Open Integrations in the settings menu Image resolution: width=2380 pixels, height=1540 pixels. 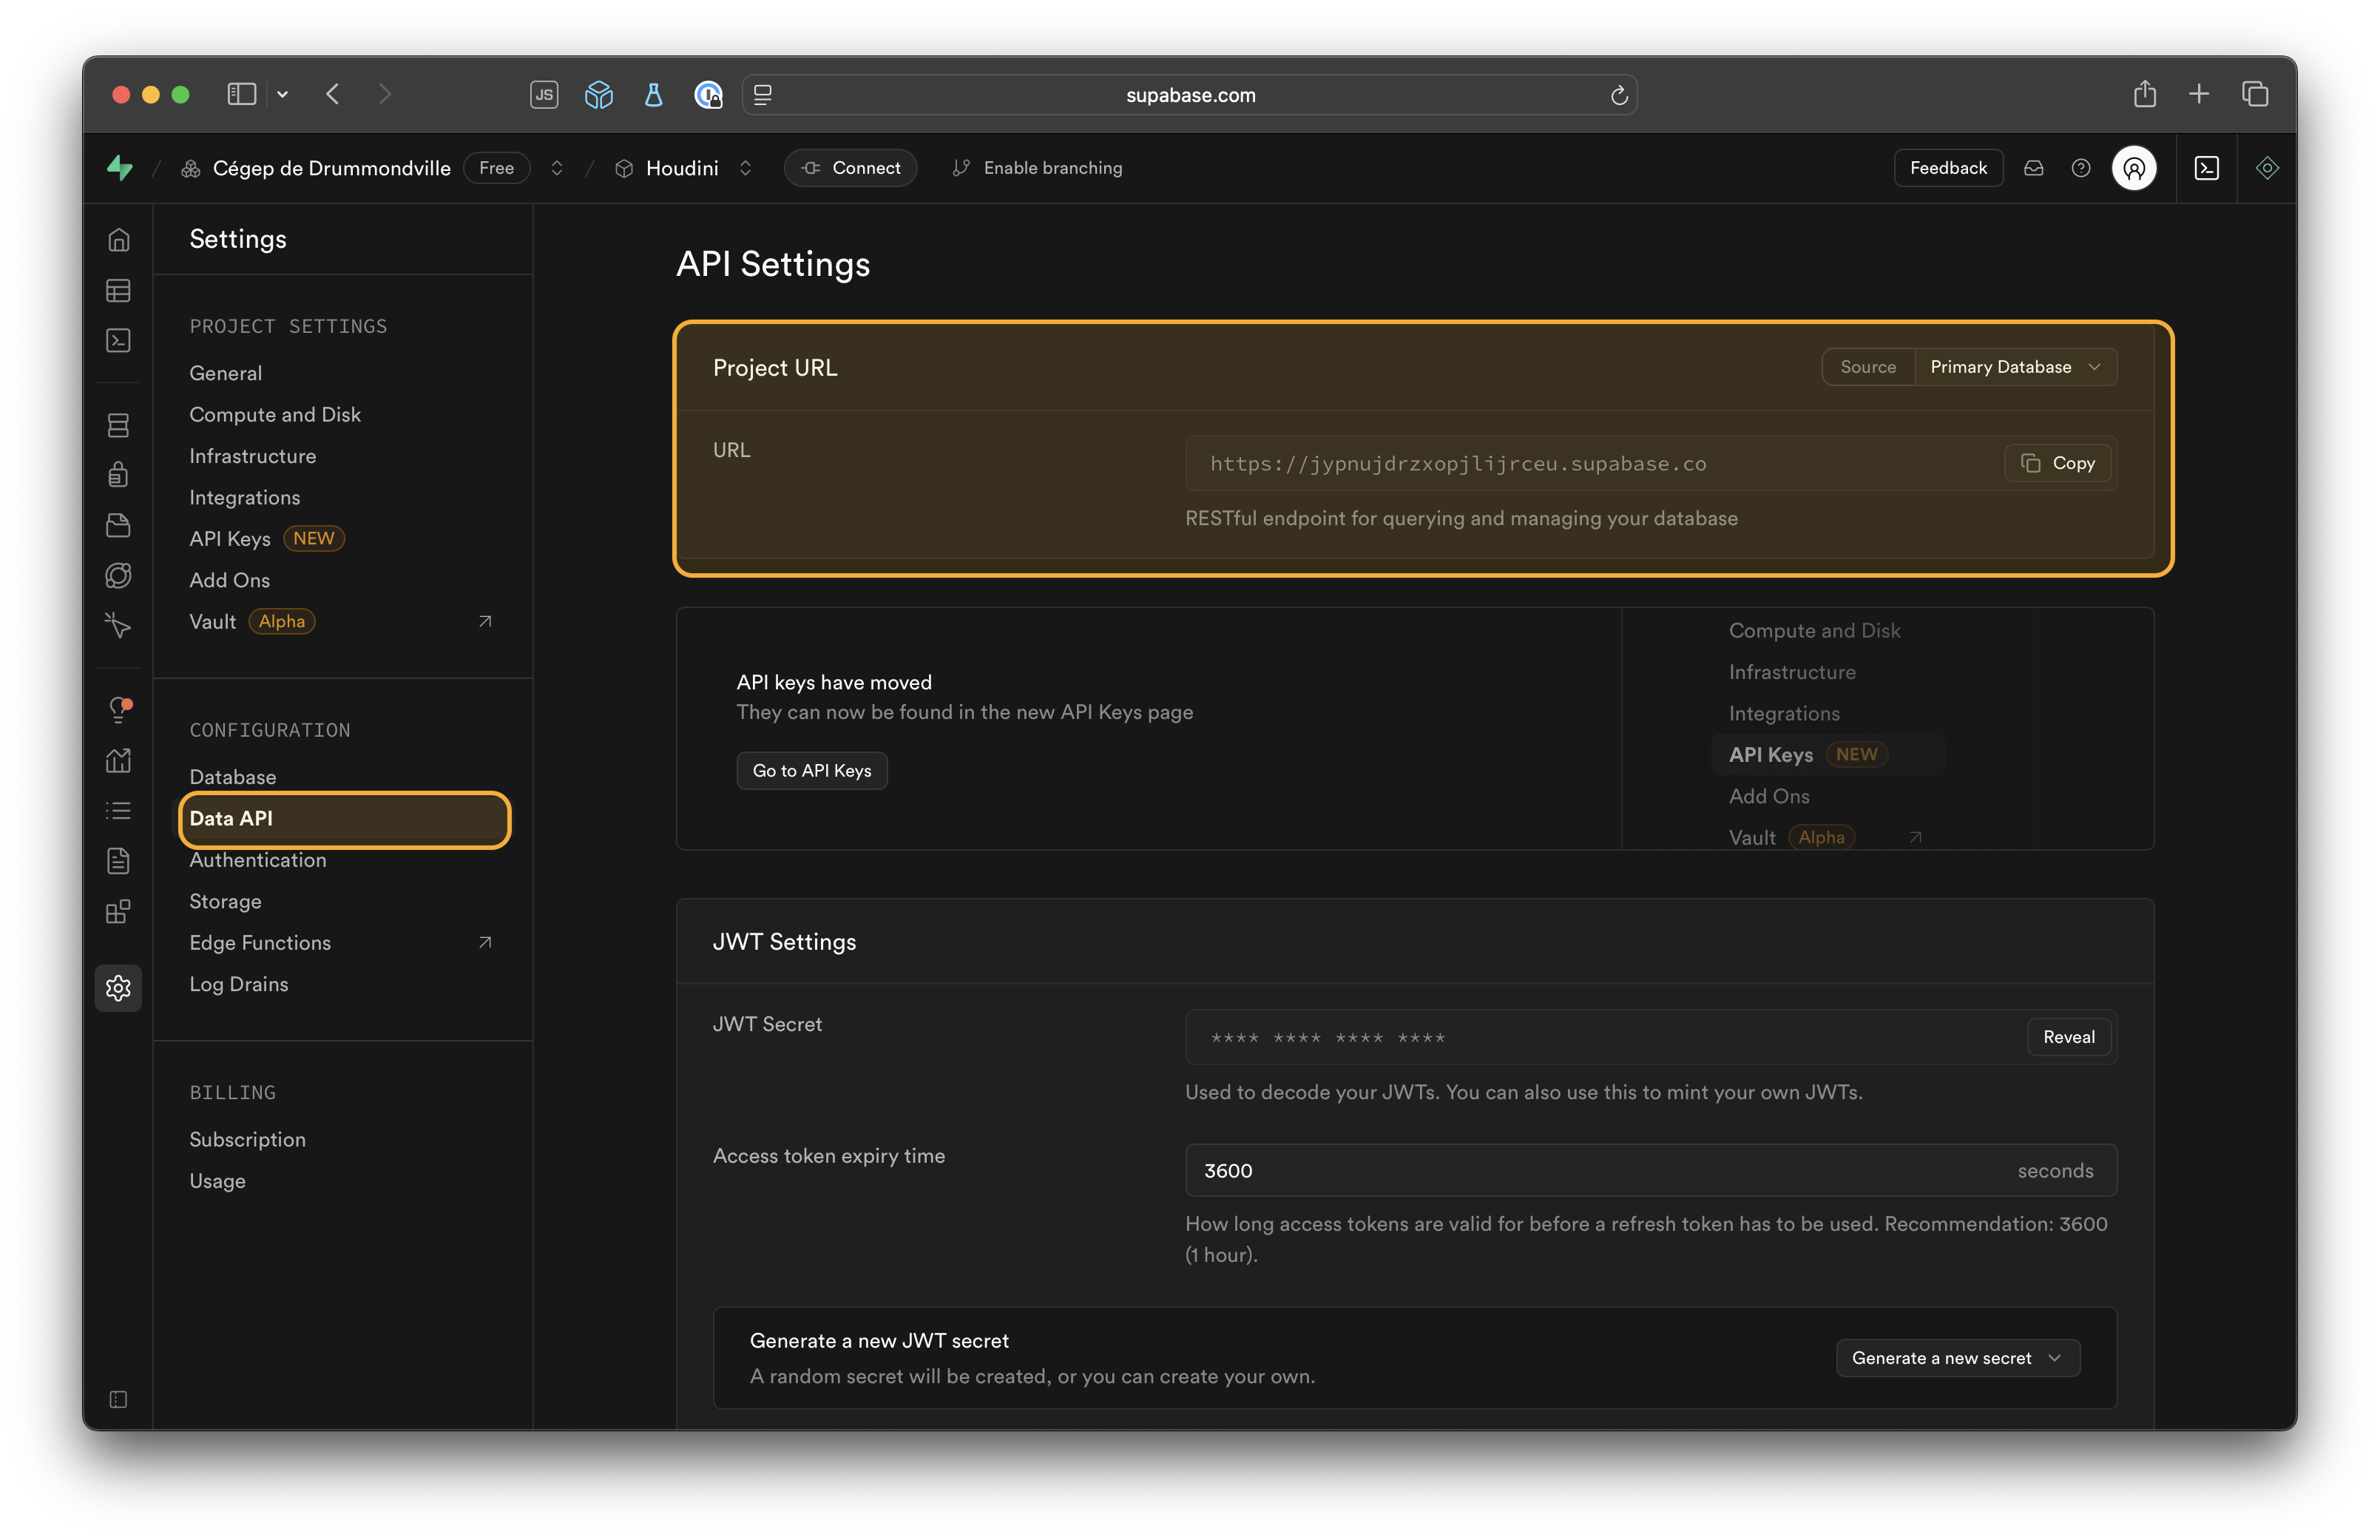[245, 497]
